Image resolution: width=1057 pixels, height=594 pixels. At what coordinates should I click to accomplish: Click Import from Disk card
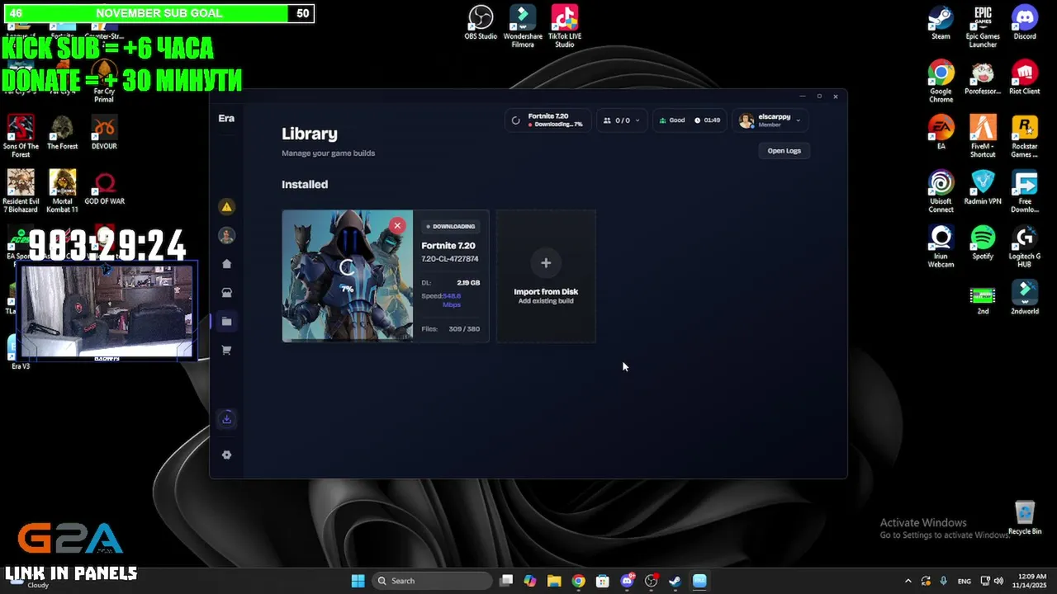coord(546,276)
